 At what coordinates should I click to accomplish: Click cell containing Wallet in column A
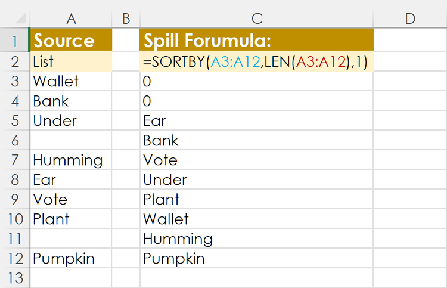click(x=71, y=81)
